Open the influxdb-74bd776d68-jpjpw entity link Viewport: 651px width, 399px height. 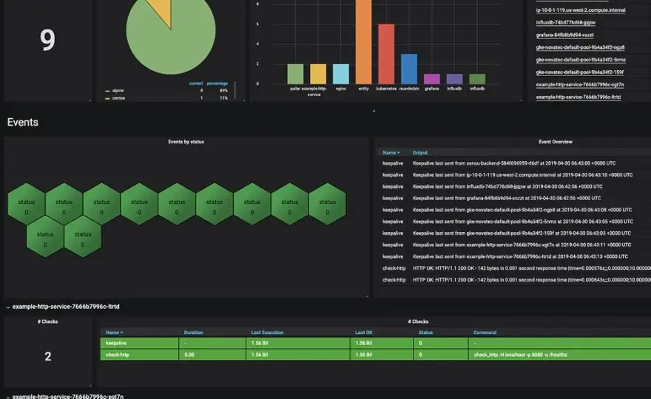[x=565, y=22]
